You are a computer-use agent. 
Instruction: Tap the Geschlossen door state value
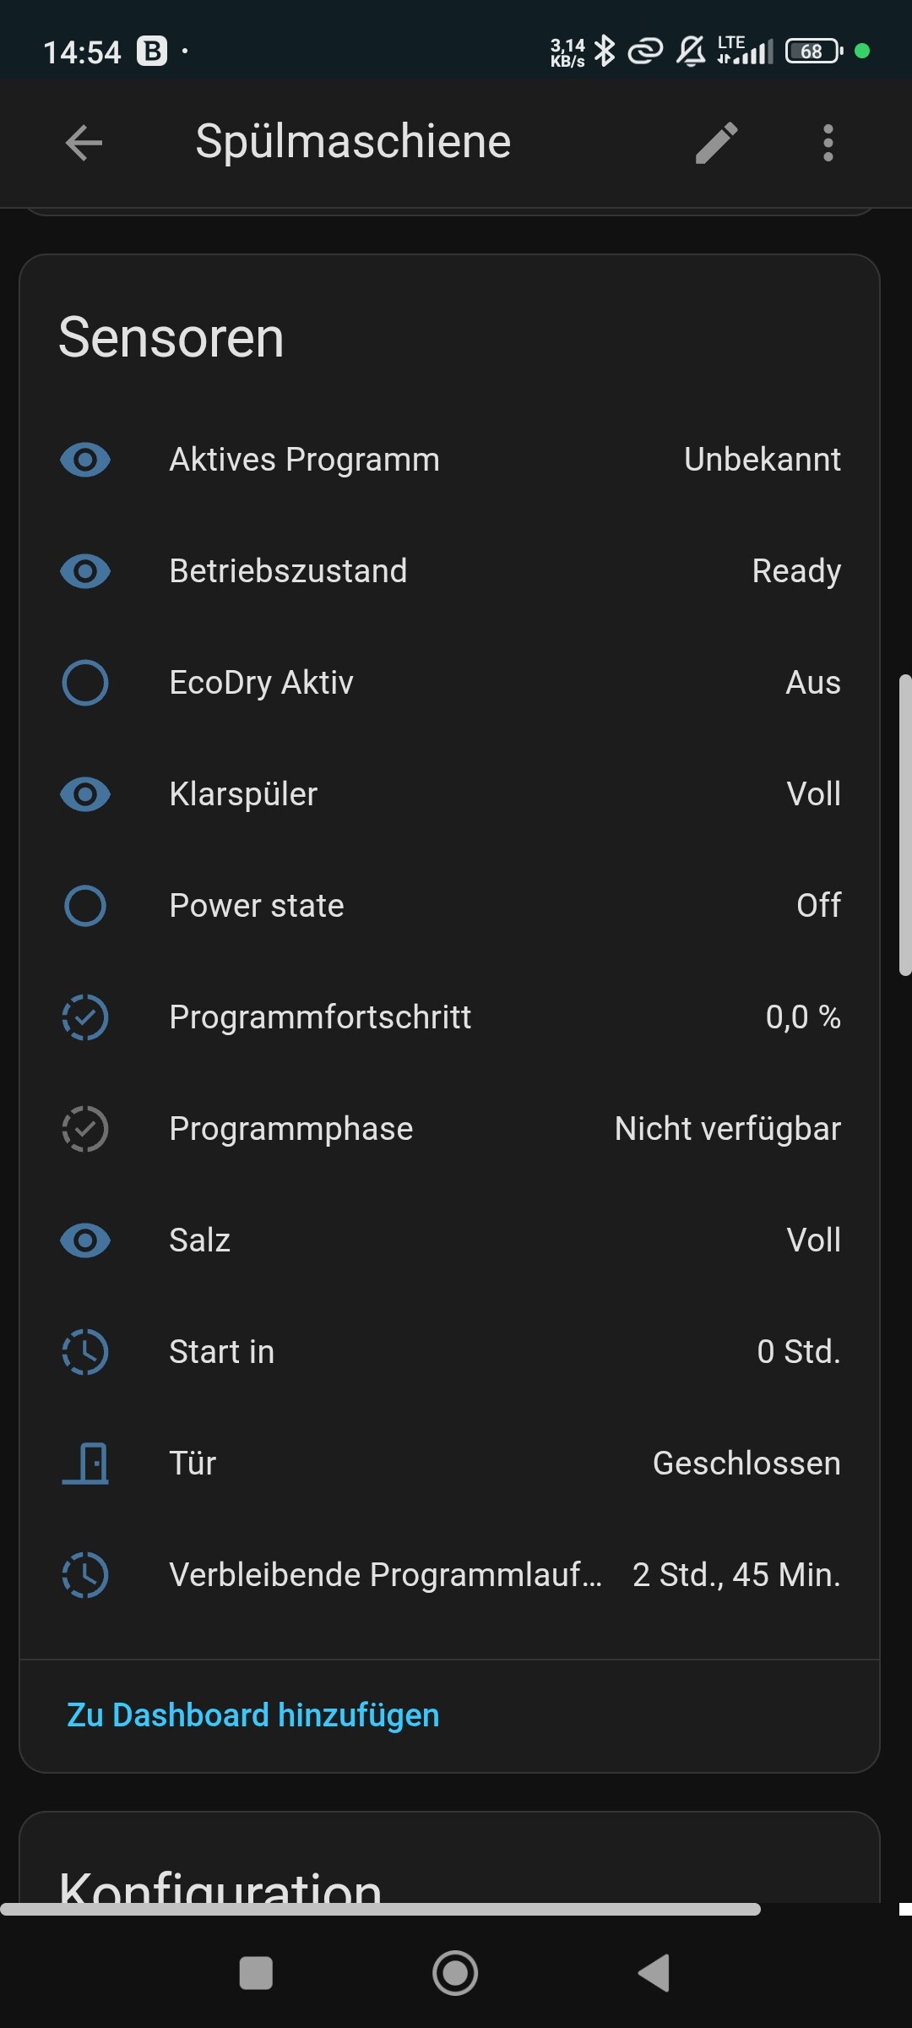746,1463
